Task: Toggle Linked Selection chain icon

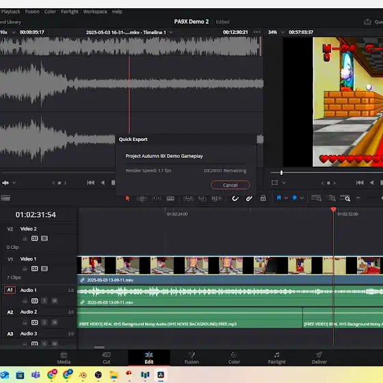Action: tap(249, 198)
